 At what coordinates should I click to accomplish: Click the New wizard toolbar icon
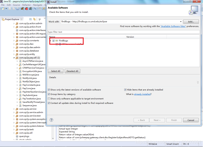pos(3,9)
